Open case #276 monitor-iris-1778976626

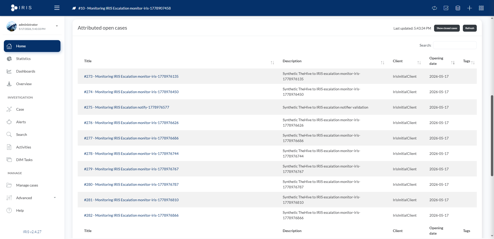click(x=131, y=123)
